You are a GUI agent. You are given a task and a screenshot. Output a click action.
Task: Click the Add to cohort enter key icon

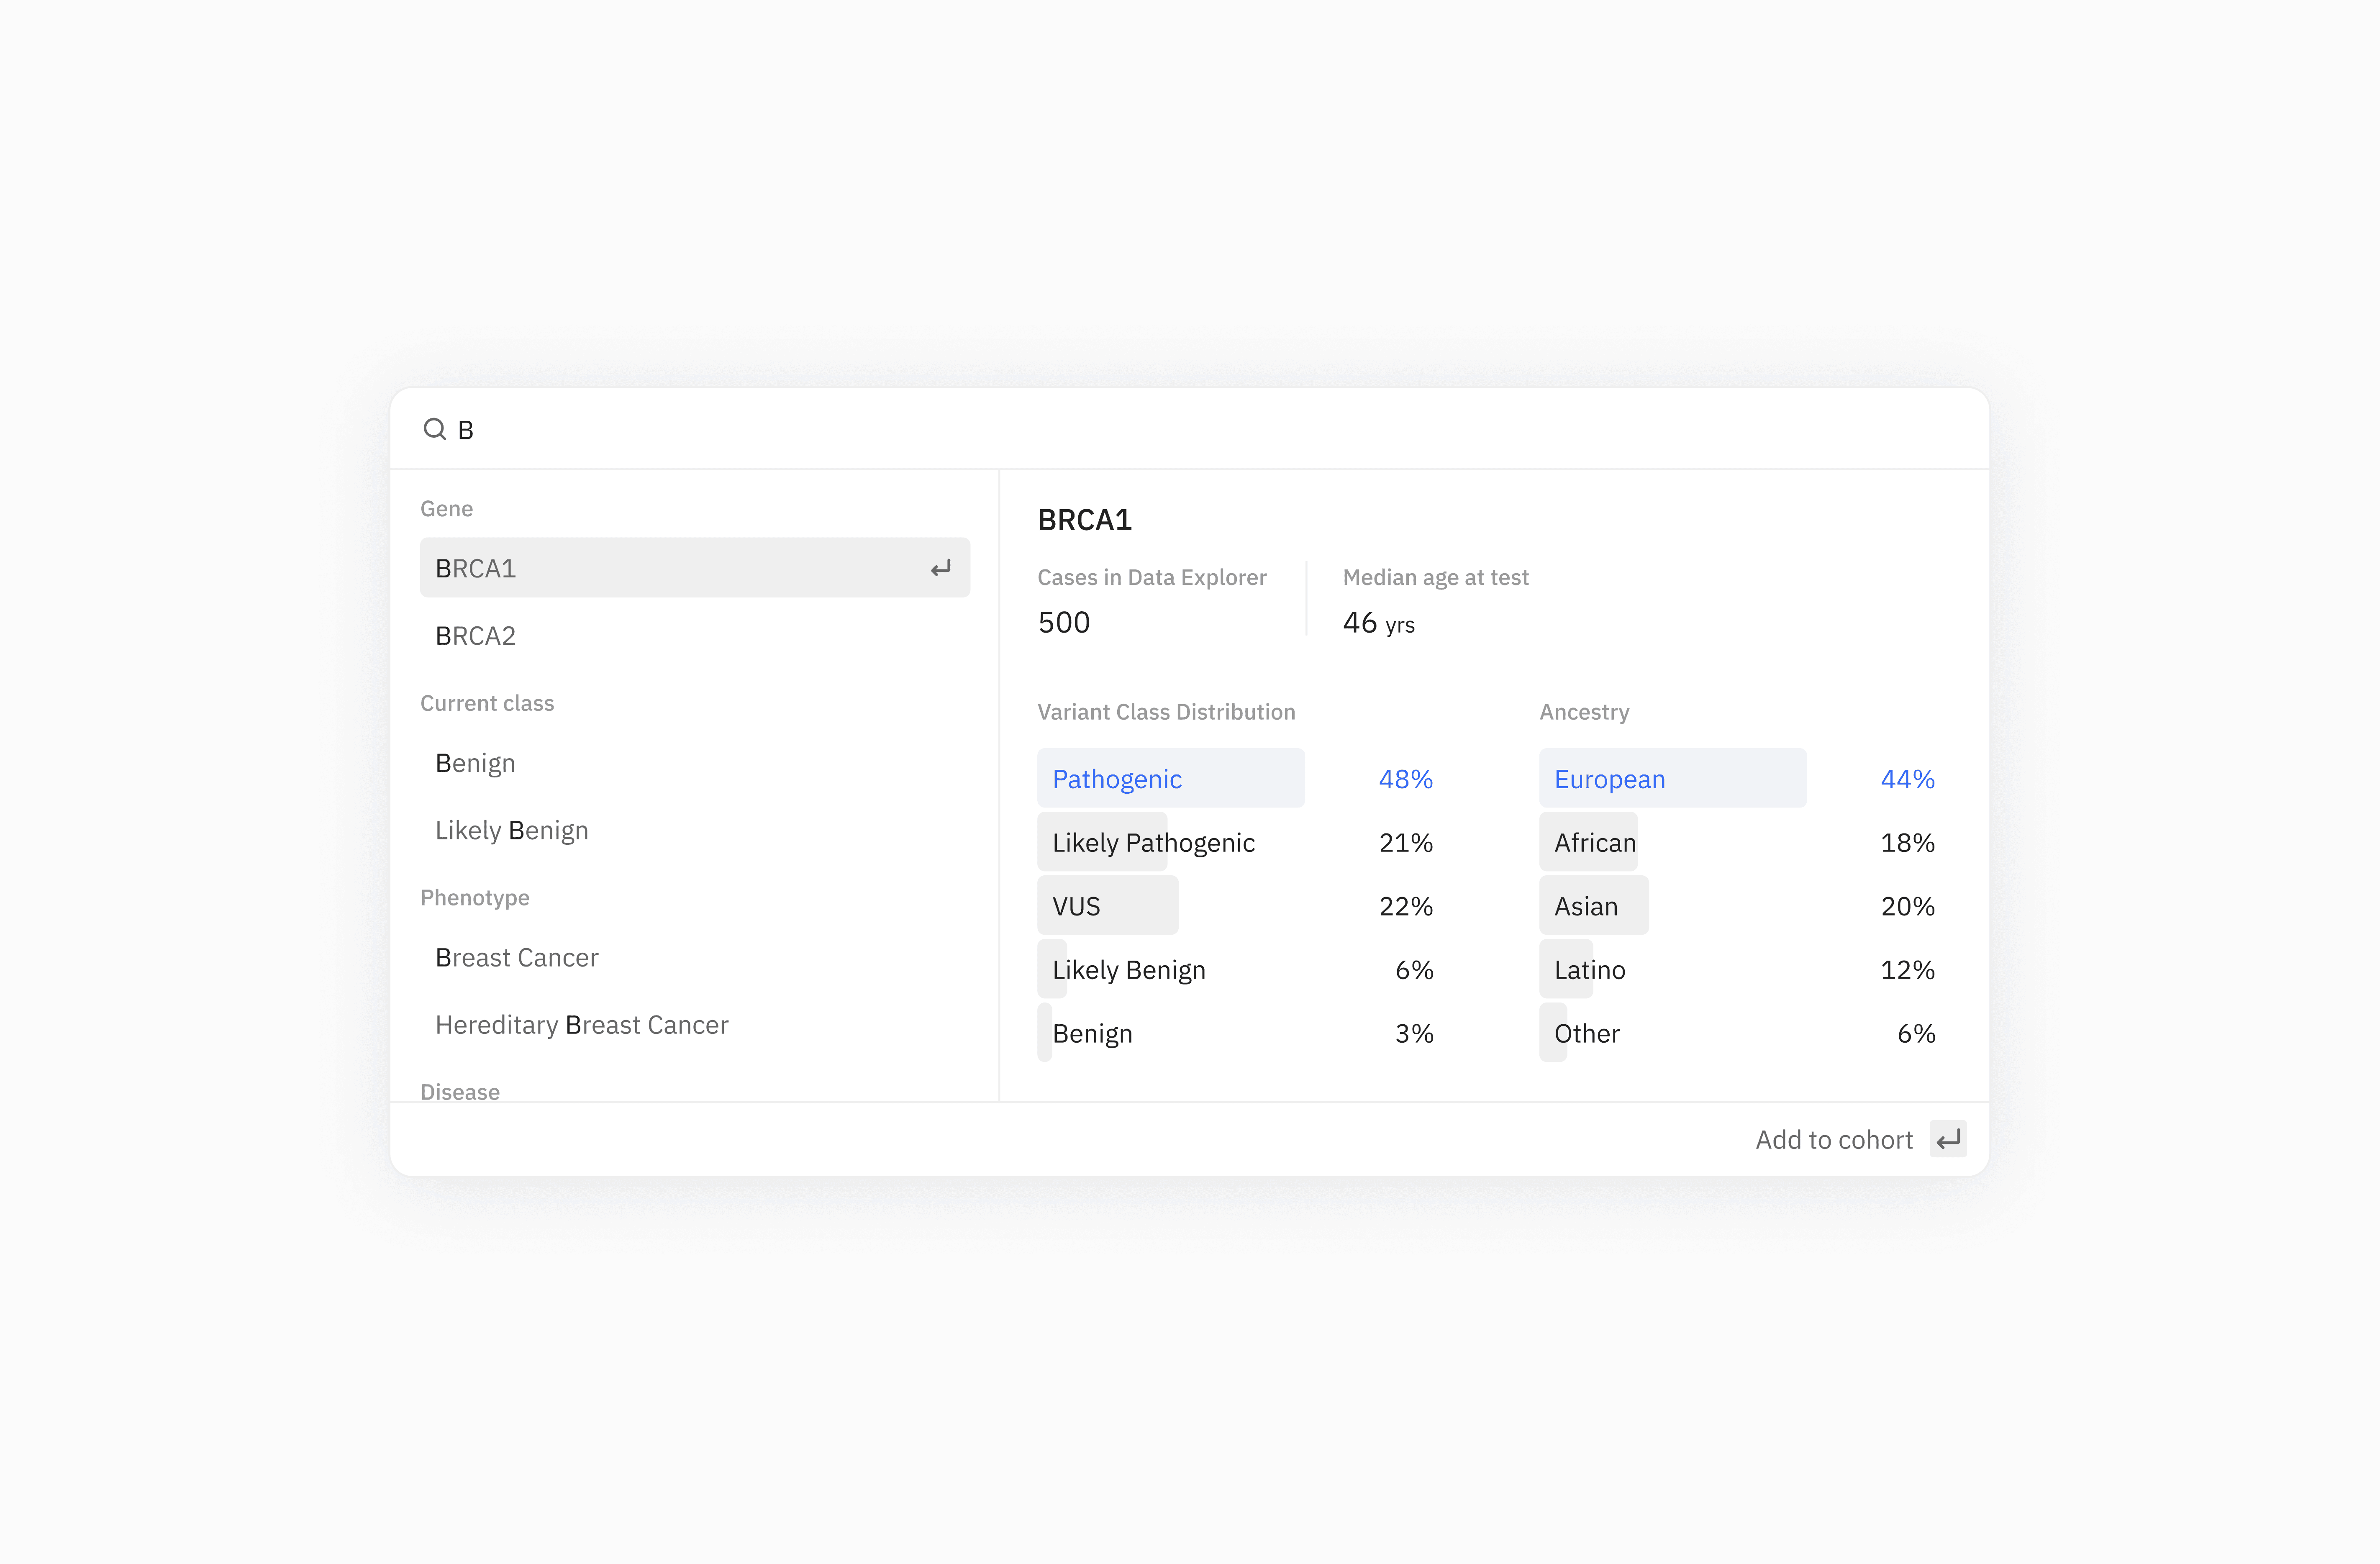click(x=1947, y=1139)
